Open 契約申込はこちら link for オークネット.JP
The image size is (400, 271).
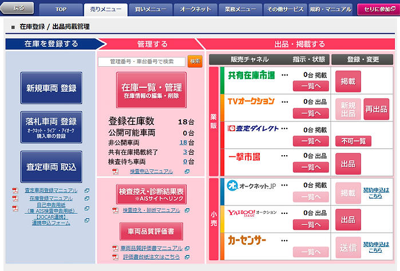tap(376, 193)
